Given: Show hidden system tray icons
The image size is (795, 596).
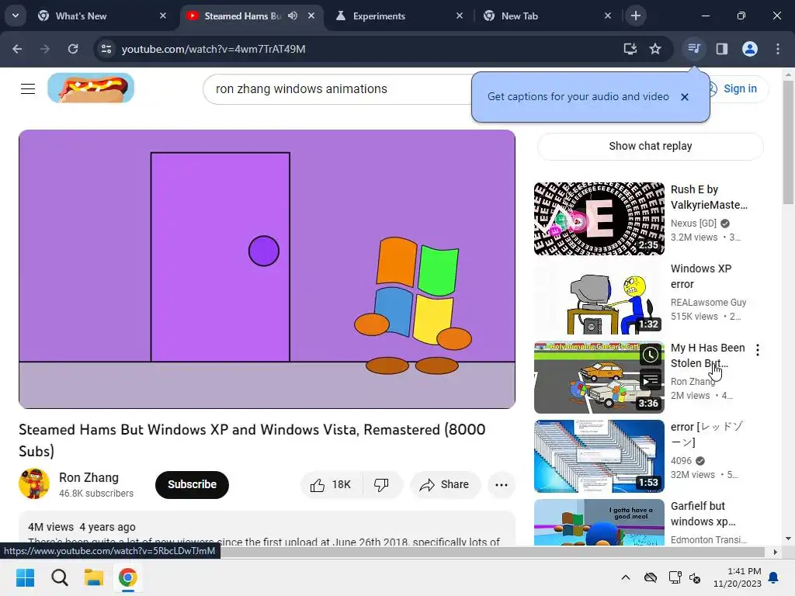Looking at the screenshot, I should coord(626,577).
